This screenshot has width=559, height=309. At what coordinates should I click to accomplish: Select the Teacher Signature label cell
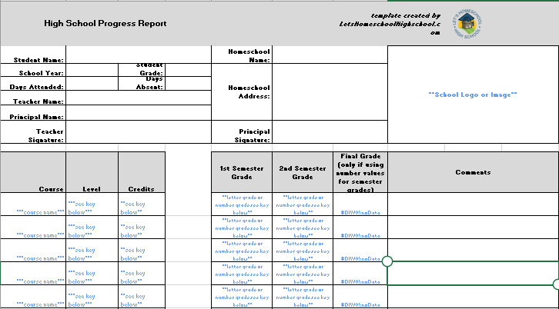coord(33,132)
